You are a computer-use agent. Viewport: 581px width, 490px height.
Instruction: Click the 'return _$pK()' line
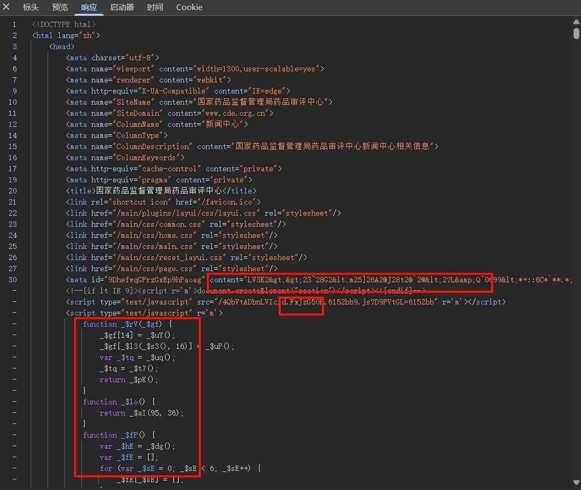click(x=129, y=380)
